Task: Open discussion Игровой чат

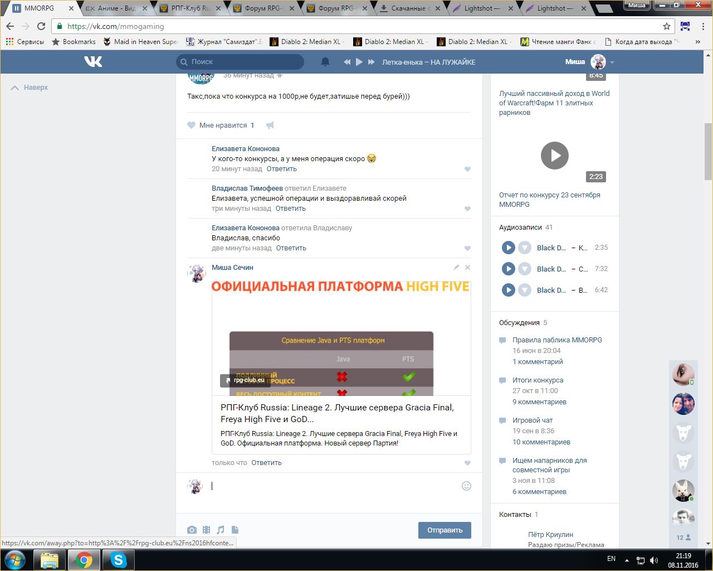Action: 533,420
